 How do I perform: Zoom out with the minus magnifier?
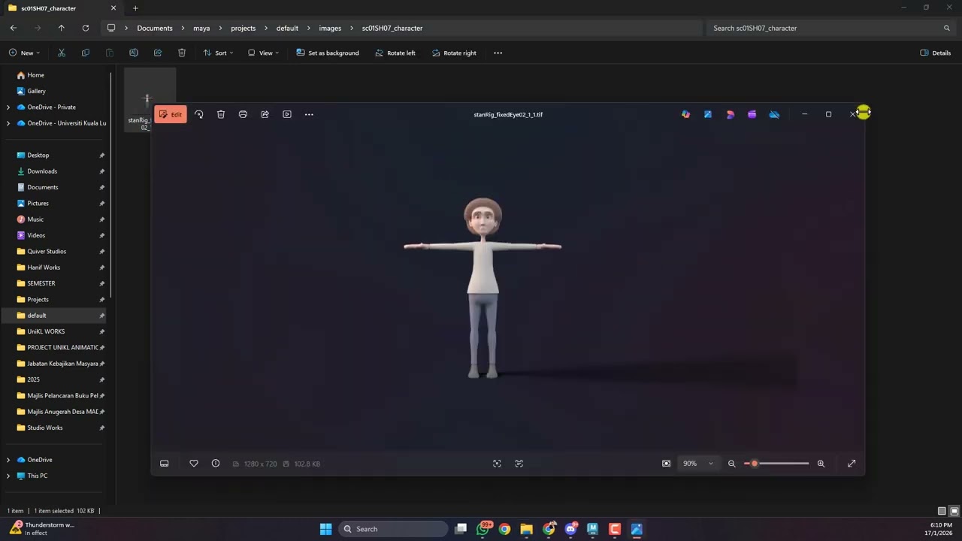pos(732,464)
